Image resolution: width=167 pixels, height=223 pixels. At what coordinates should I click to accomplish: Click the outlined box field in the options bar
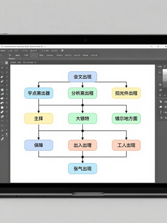pos(34,55)
